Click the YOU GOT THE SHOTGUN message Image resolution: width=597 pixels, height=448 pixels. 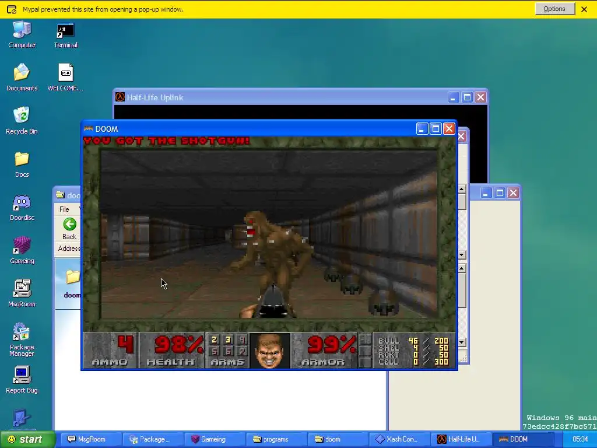point(166,141)
